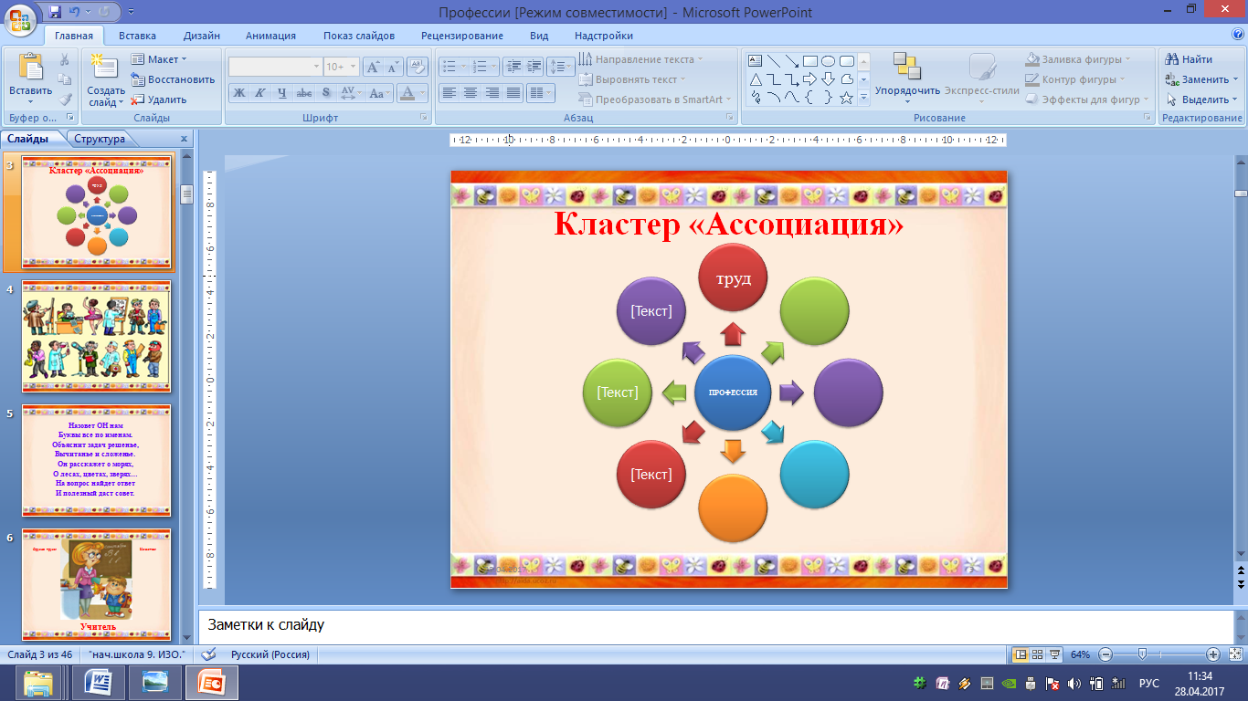Click the font color A swatch
This screenshot has height=701, width=1248.
pos(407,92)
